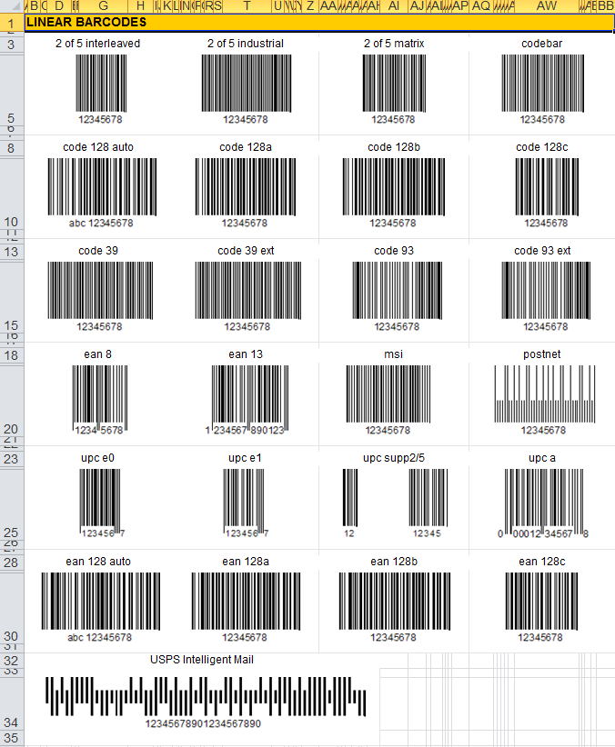Select the code 128 auto barcode
The height and width of the screenshot is (747, 615).
[102, 187]
